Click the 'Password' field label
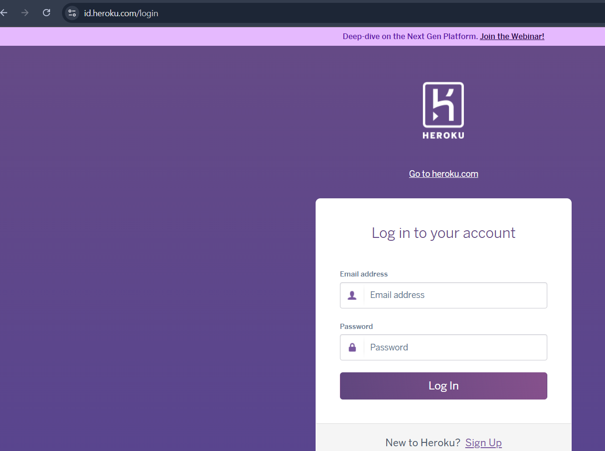Viewport: 605px width, 451px height. point(356,327)
